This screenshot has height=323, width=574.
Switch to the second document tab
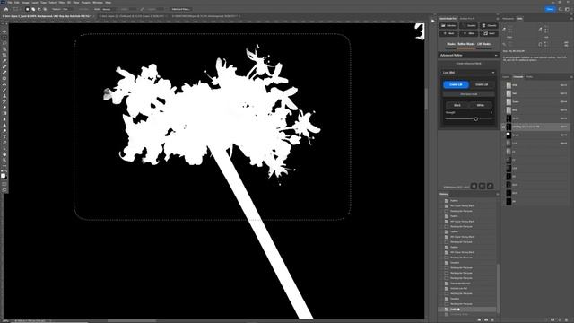[132, 16]
